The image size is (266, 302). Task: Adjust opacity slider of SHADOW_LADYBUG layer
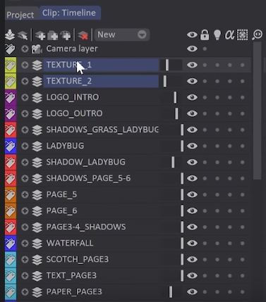(x=171, y=162)
